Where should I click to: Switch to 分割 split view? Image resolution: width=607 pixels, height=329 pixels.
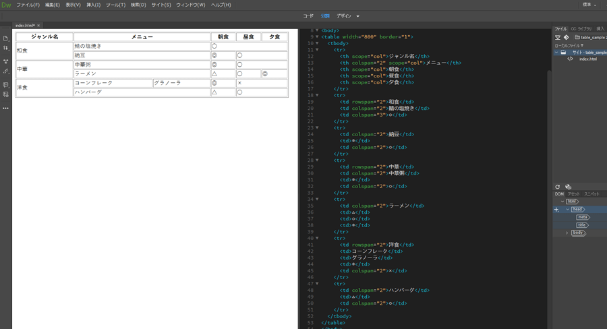[x=325, y=16]
